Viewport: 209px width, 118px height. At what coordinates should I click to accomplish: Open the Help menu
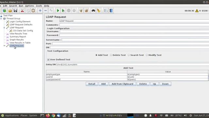(46, 6)
